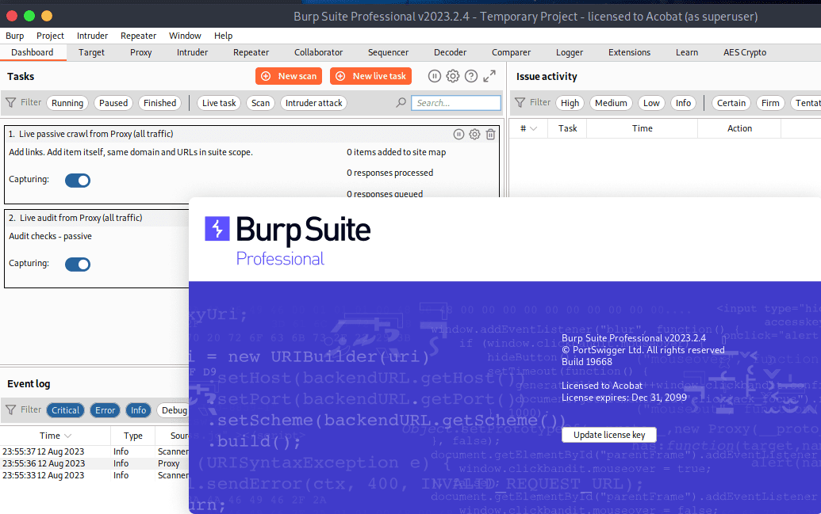The width and height of the screenshot is (821, 514).
Task: Switch to the Collaborator tab
Action: [x=318, y=52]
